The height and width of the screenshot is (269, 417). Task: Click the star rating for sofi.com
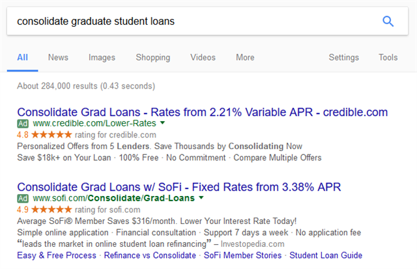click(x=51, y=210)
